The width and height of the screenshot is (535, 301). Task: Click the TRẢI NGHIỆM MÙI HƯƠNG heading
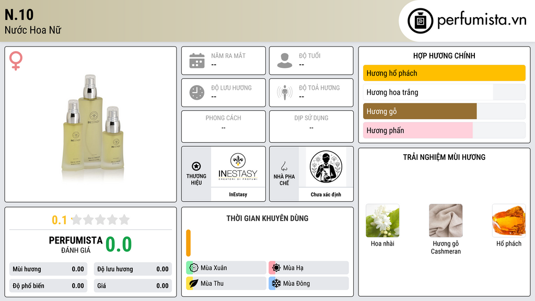(x=444, y=157)
